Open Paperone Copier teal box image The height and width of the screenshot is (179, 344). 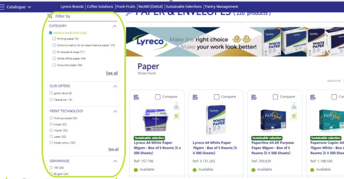click(x=331, y=120)
